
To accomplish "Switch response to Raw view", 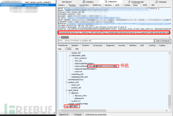I will click(60, 49).
